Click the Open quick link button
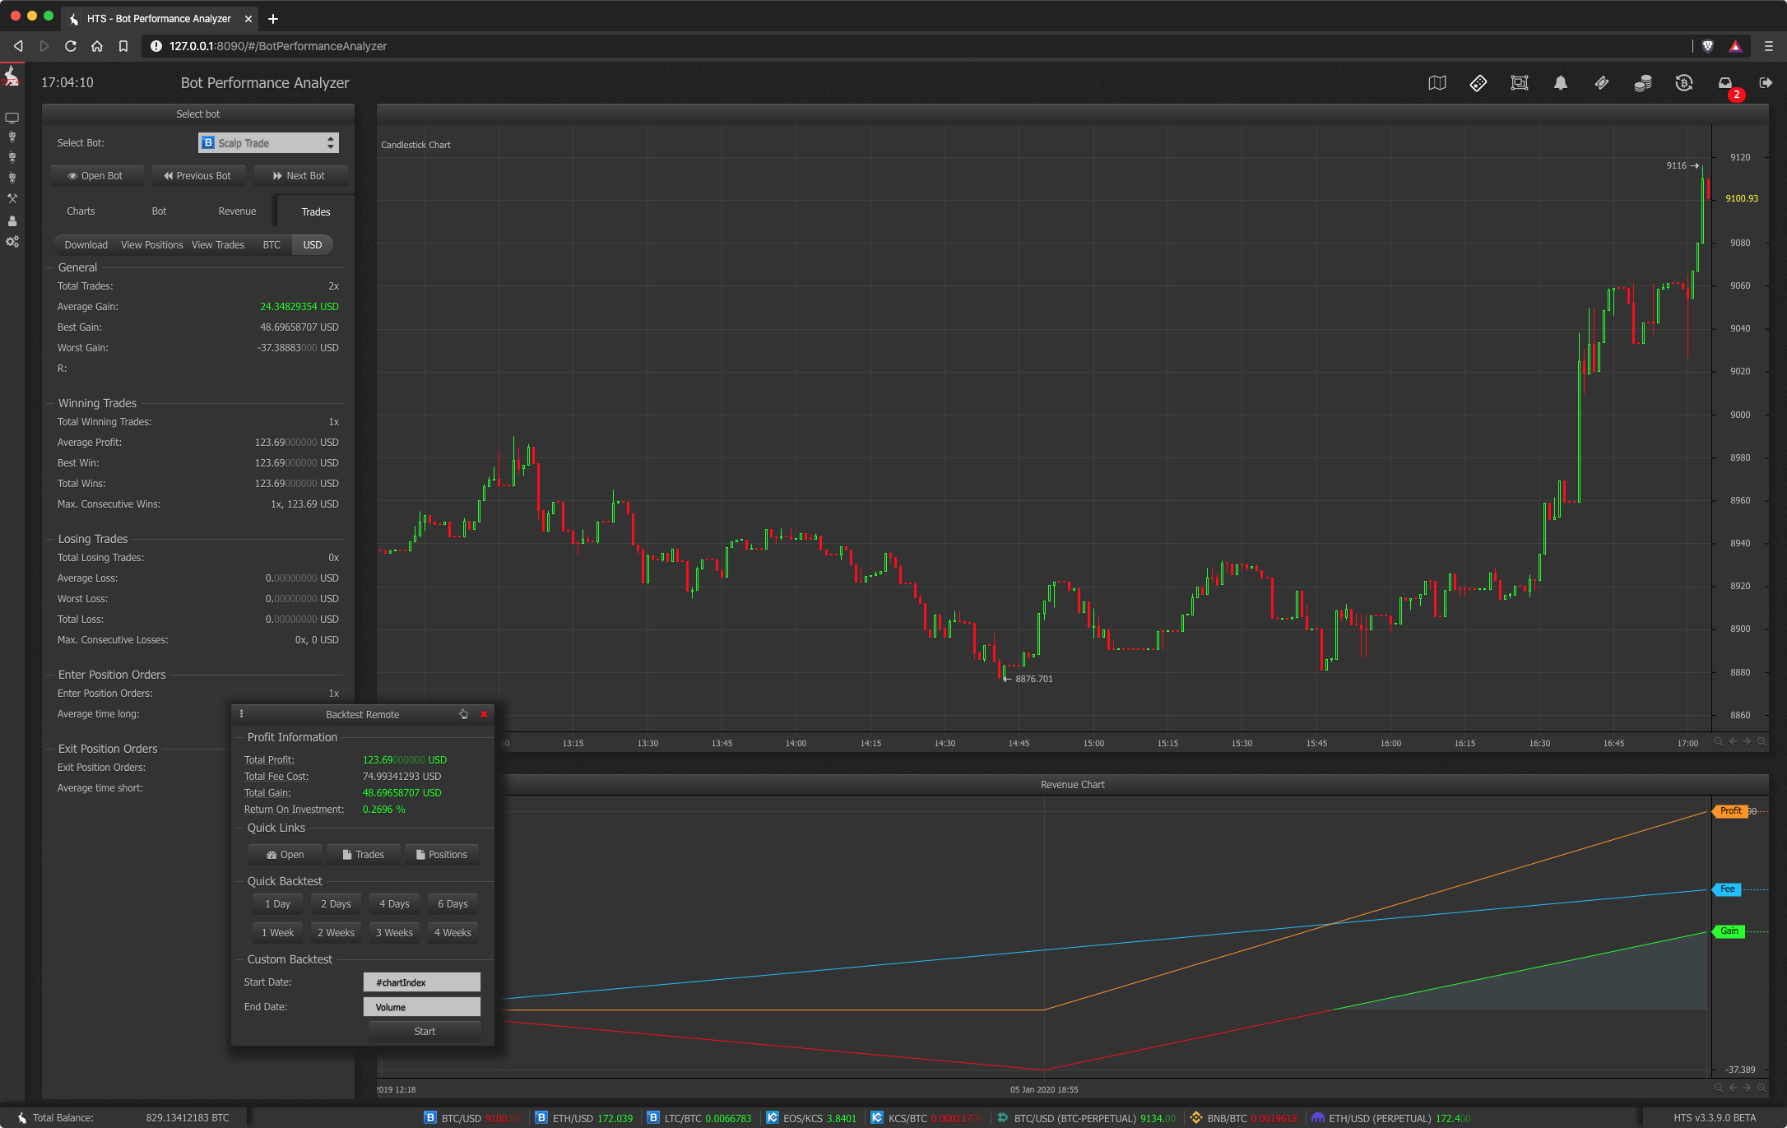 point(285,855)
